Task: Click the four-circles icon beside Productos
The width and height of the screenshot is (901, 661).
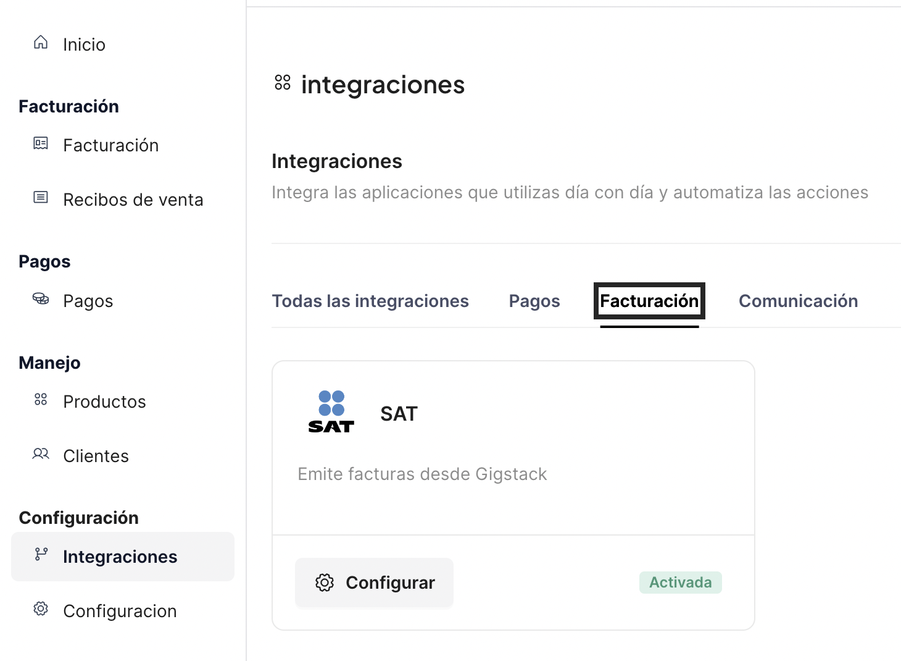Action: [41, 400]
